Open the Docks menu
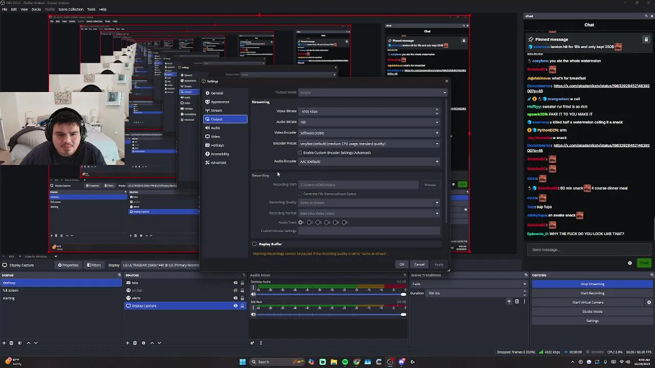This screenshot has height=368, width=655. tap(36, 9)
